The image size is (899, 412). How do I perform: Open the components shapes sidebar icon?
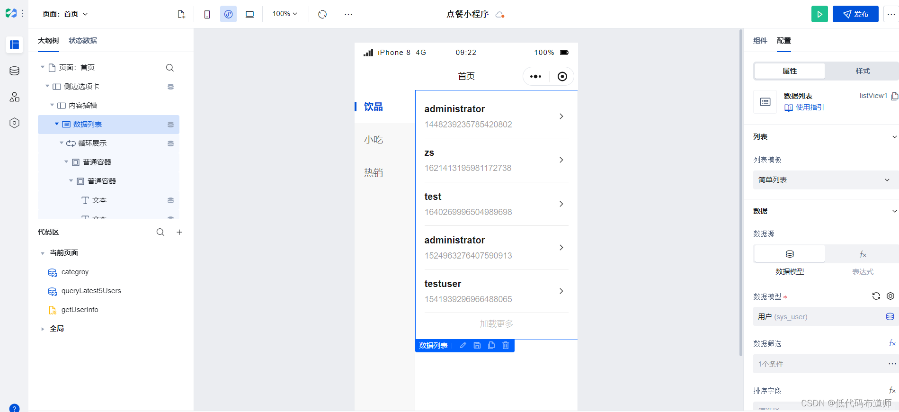pyautogui.click(x=15, y=97)
